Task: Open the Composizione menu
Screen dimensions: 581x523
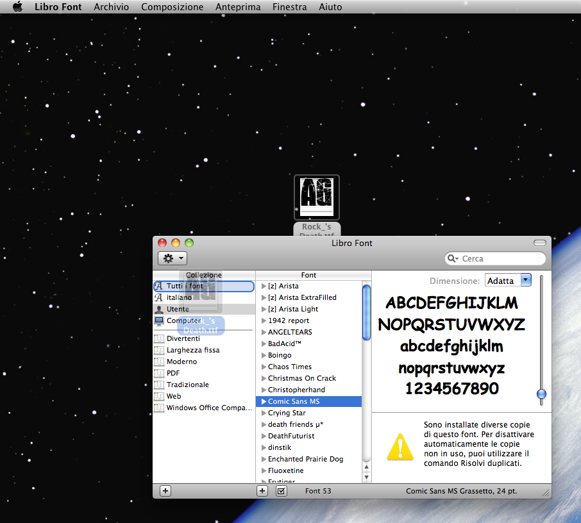Action: click(x=172, y=6)
